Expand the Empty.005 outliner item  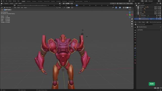tap(138, 16)
